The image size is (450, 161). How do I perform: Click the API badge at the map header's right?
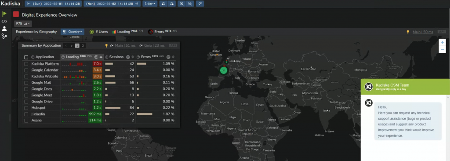pos(441,32)
